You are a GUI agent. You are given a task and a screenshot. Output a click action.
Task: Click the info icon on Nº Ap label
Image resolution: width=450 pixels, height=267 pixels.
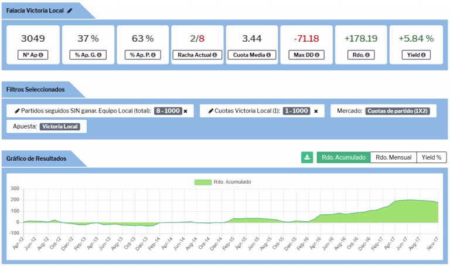40,55
